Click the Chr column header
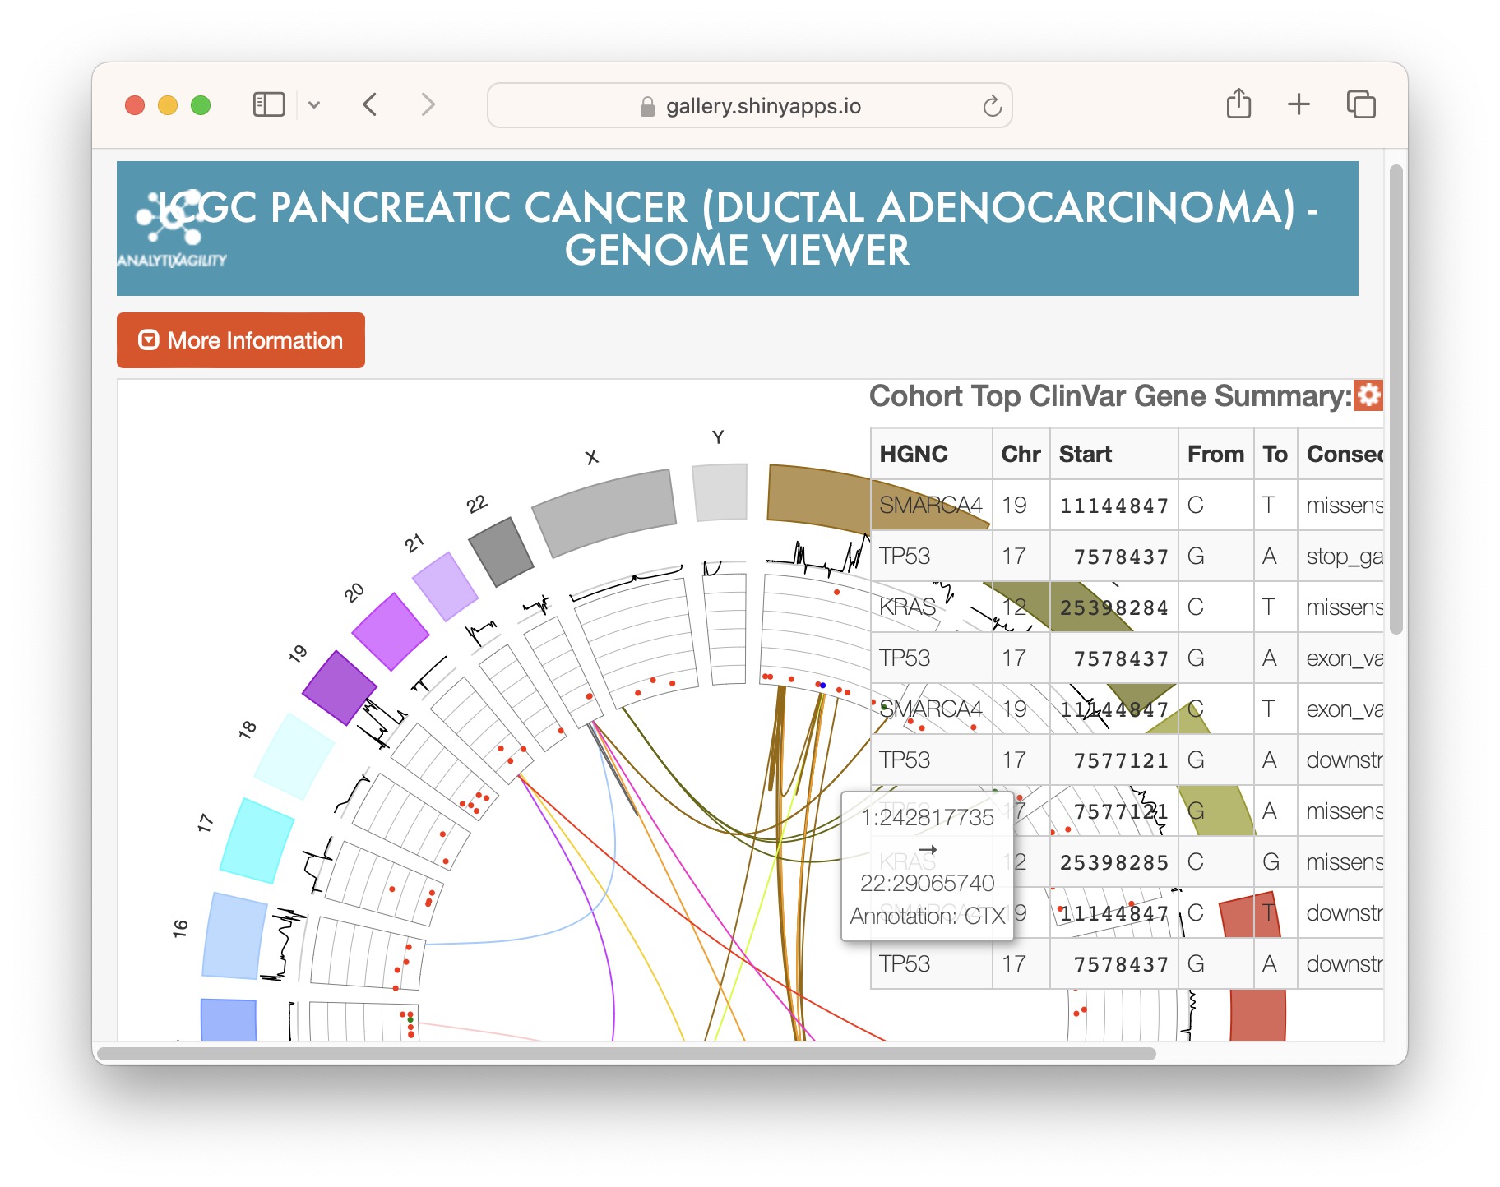 pos(1020,454)
